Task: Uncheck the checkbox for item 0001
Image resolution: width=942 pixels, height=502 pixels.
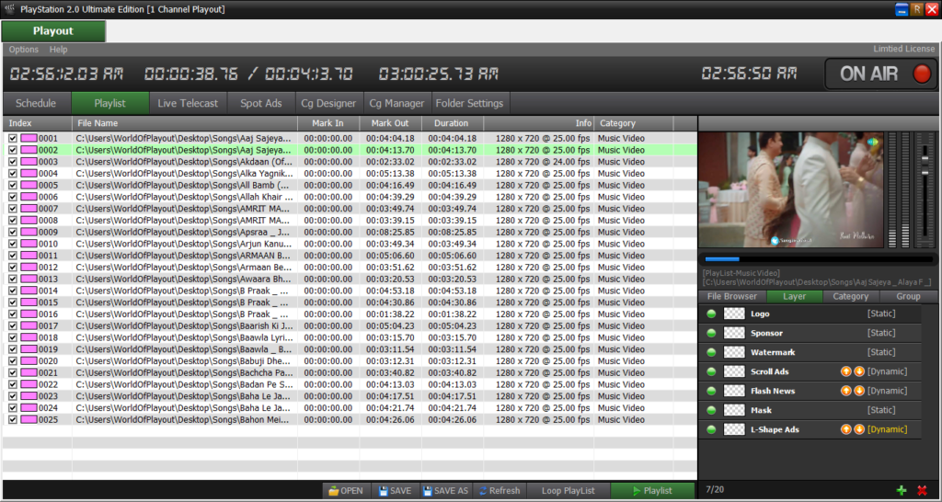Action: click(13, 139)
